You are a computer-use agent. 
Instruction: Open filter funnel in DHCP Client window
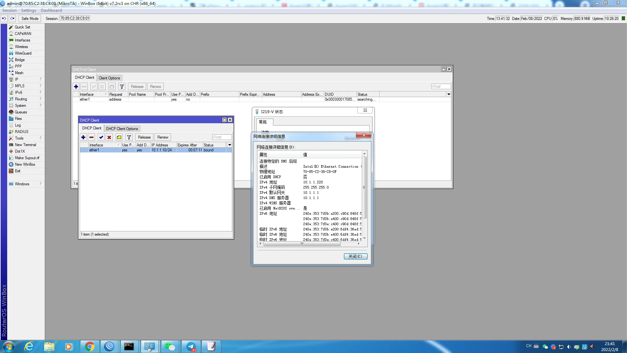129,137
